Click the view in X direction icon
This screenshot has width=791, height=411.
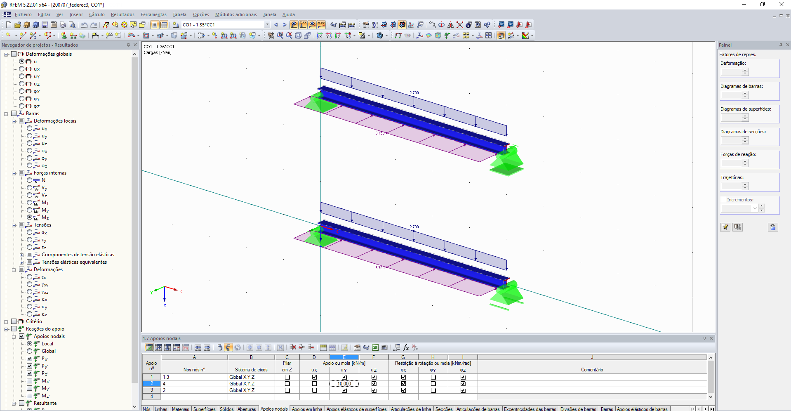click(319, 35)
